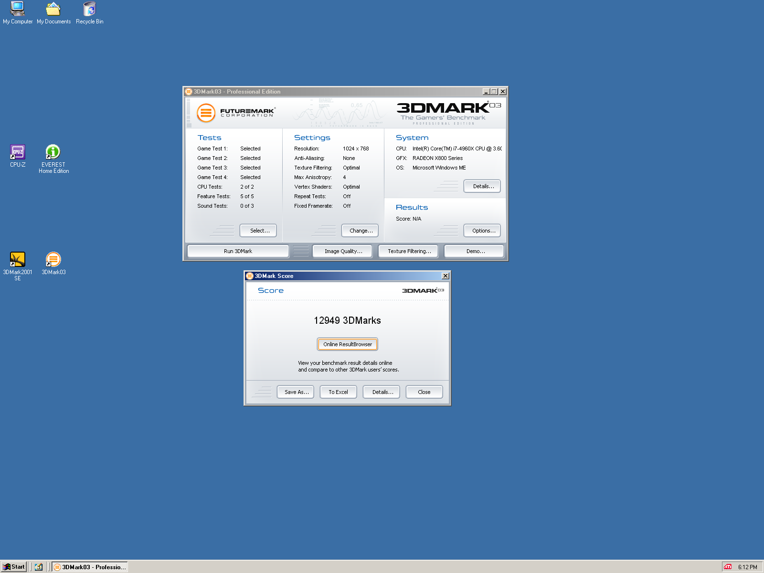Viewport: 764px width, 573px height.
Task: Click Save As... in the Score dialog
Action: click(296, 392)
